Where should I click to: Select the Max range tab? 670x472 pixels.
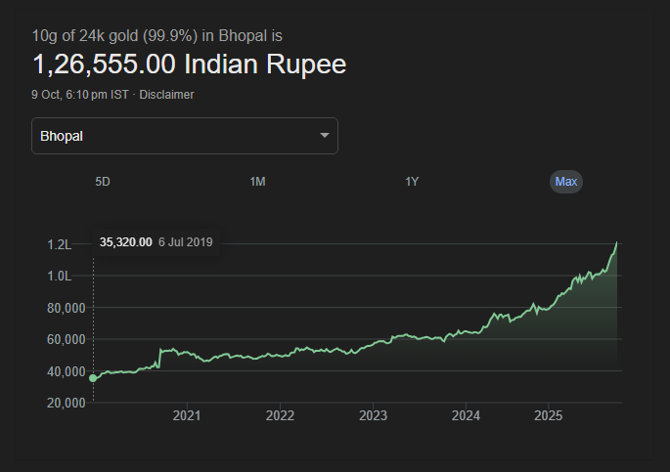(566, 182)
